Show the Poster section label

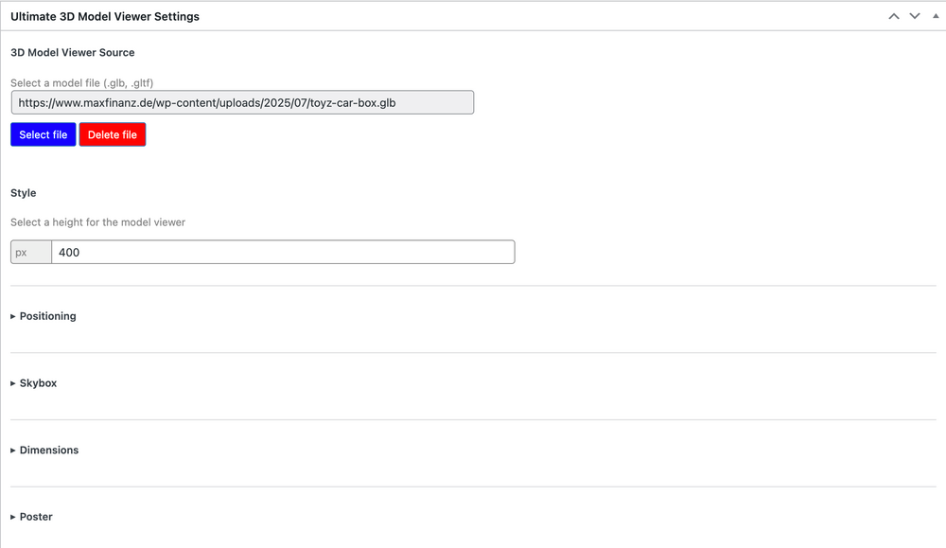[x=36, y=517]
